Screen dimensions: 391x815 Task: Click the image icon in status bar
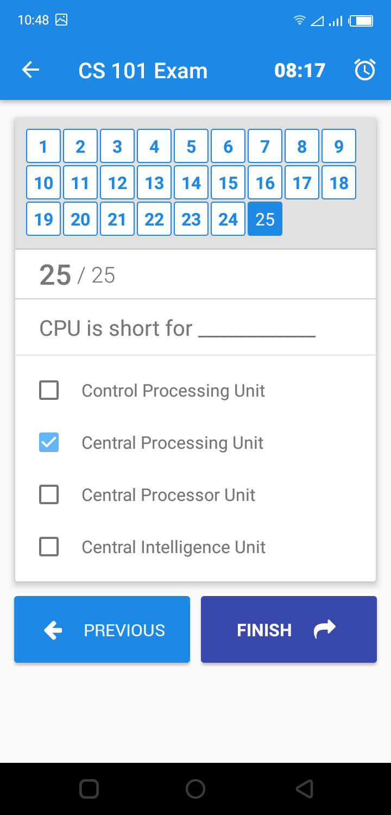tap(61, 20)
